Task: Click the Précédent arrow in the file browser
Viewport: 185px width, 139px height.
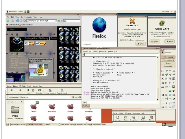Action: (x=12, y=90)
